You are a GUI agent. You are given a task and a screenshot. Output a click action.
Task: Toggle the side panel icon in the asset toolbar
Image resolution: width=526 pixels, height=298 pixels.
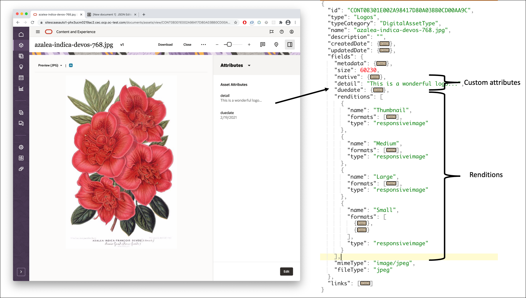click(290, 44)
